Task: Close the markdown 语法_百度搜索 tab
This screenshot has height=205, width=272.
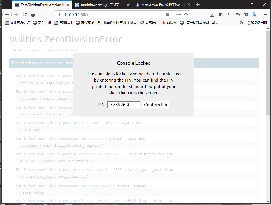Action: pyautogui.click(x=128, y=5)
